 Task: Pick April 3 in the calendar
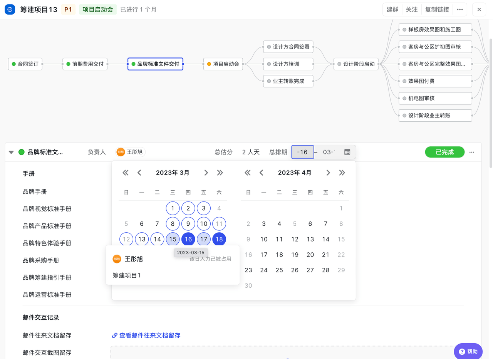click(x=264, y=224)
